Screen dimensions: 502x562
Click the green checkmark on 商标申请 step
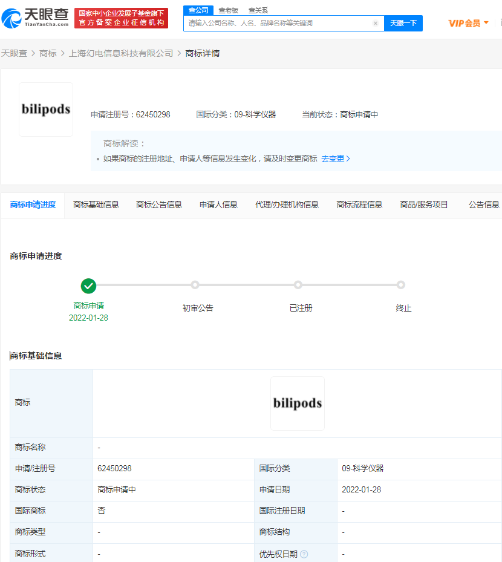88,286
